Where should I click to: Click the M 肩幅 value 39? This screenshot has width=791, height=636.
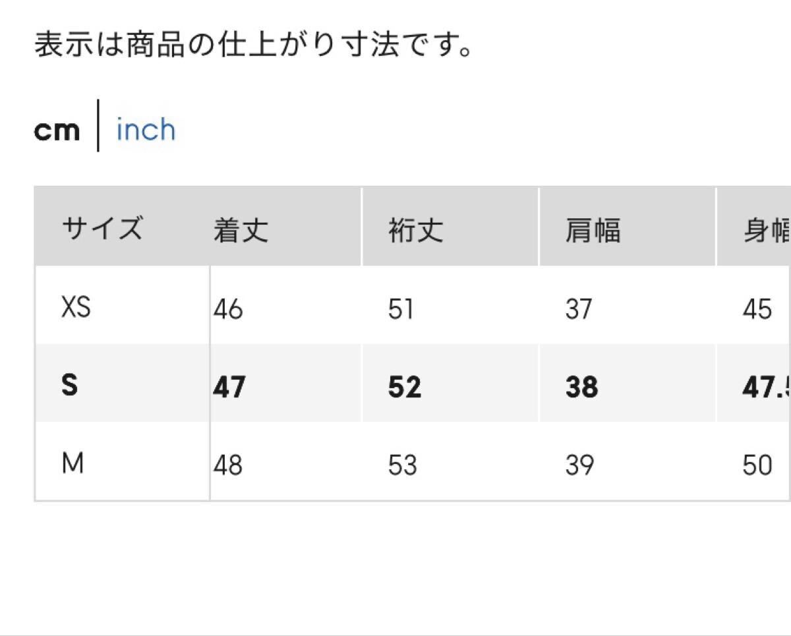click(580, 466)
